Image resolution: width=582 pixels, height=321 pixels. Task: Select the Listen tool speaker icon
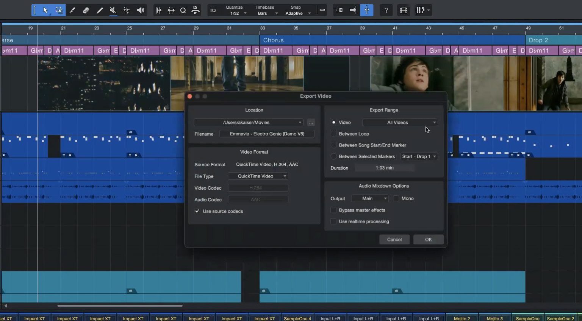coord(140,10)
